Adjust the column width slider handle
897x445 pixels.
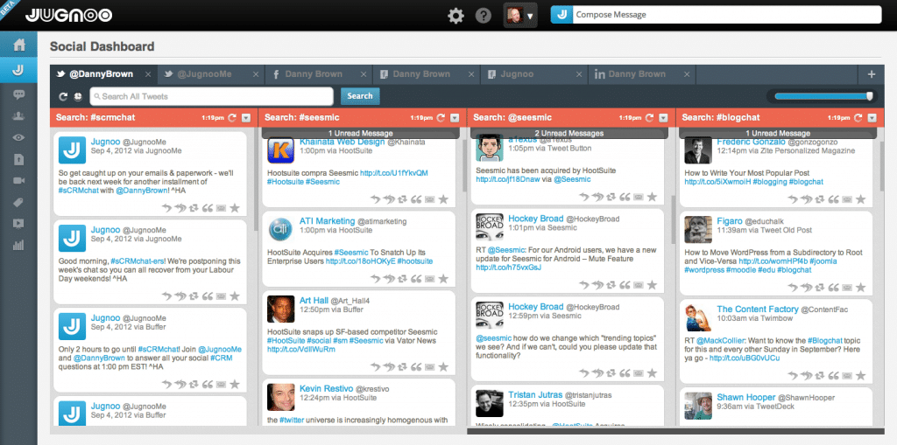tap(869, 96)
